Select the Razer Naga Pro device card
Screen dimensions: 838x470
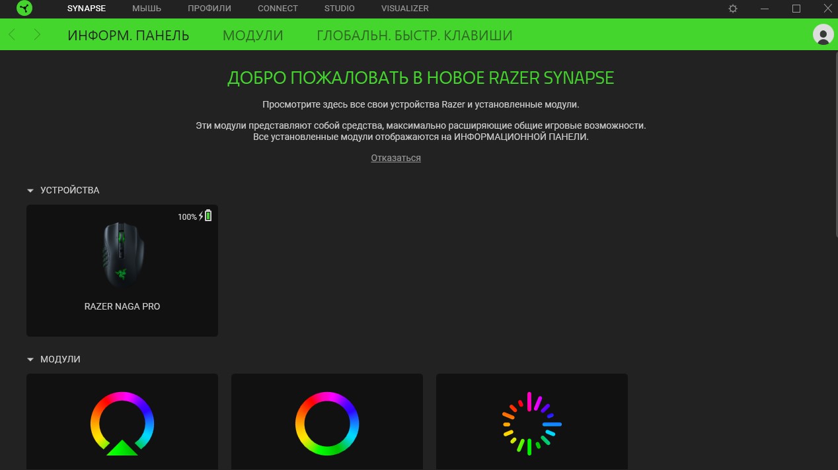(x=122, y=271)
